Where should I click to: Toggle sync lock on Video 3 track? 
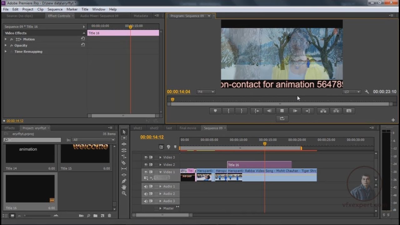(x=151, y=157)
